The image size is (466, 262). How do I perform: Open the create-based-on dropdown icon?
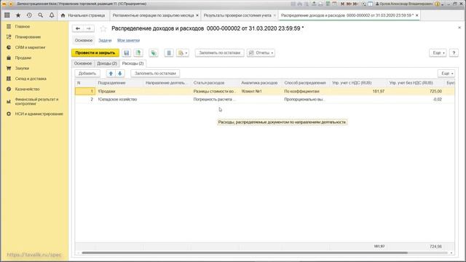183,53
